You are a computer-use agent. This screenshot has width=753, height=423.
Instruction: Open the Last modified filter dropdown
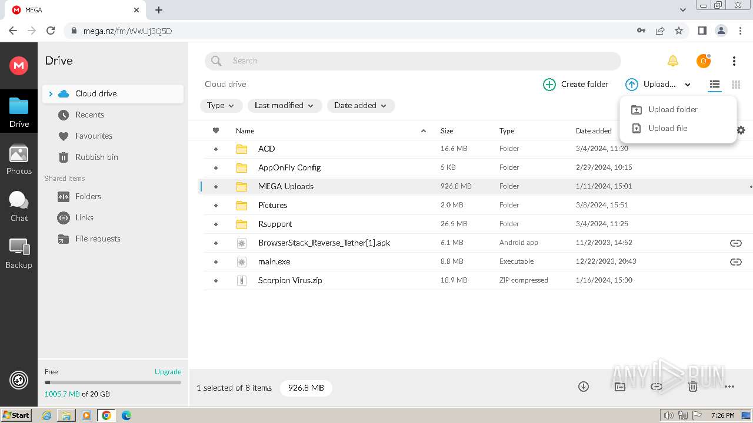tap(285, 106)
